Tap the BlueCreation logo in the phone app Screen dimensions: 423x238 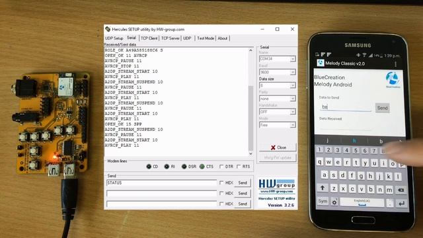[392, 79]
